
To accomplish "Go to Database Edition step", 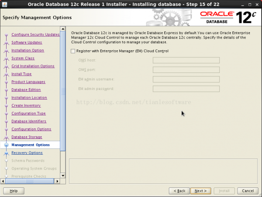I will 26,90.
